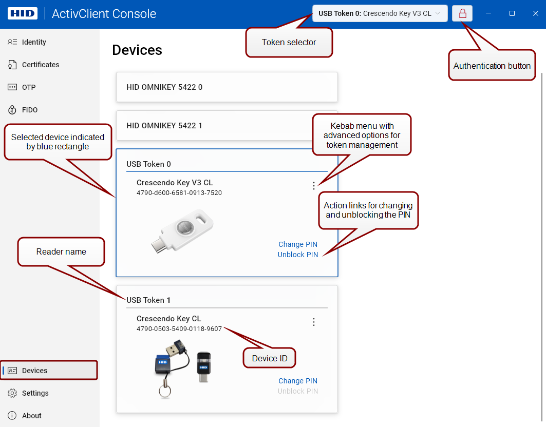Open kebab menu for Crescendo Key V3 CL
546x427 pixels.
click(314, 186)
